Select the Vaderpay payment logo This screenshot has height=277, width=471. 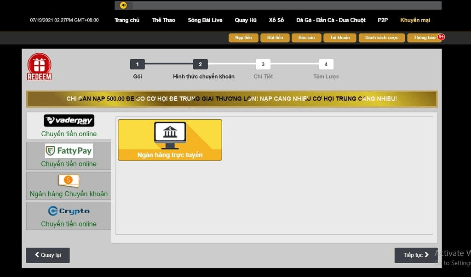pyautogui.click(x=69, y=121)
